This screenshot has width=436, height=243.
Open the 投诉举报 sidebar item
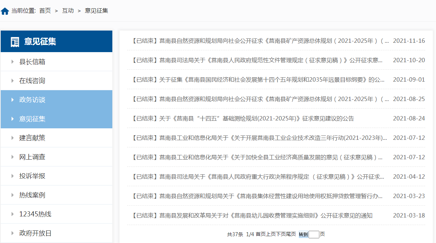click(57, 176)
